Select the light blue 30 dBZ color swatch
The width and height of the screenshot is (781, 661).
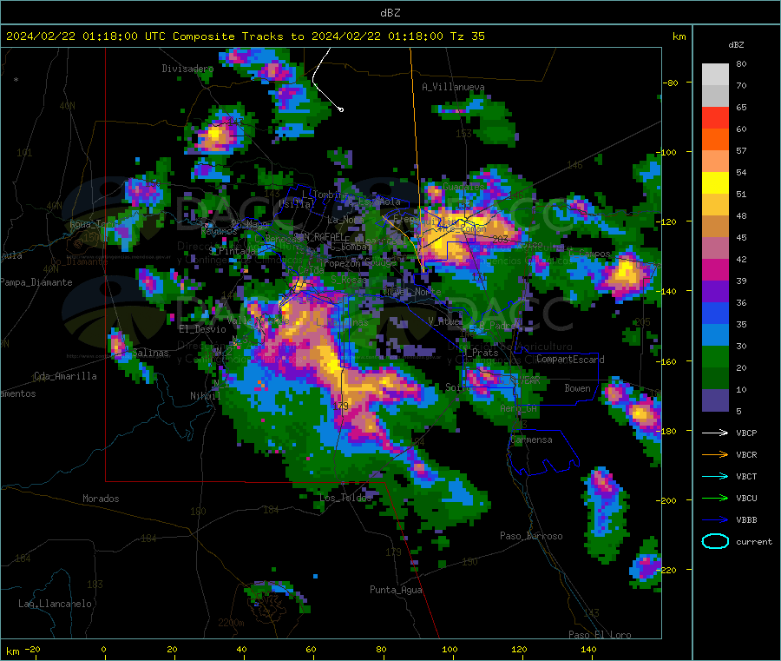coord(715,335)
